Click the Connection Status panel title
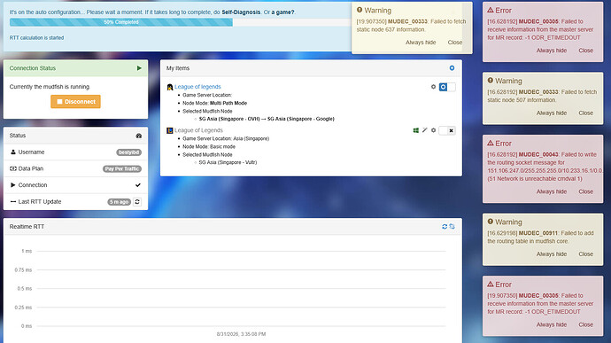 click(x=33, y=68)
